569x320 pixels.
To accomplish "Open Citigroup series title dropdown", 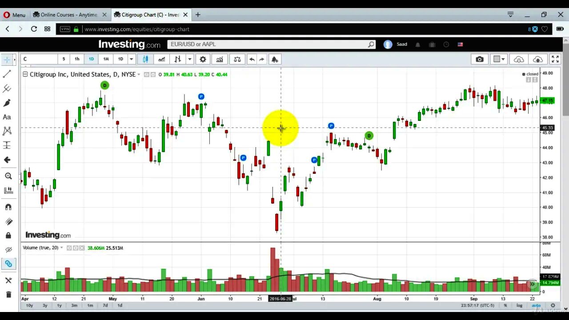I will pyautogui.click(x=139, y=74).
